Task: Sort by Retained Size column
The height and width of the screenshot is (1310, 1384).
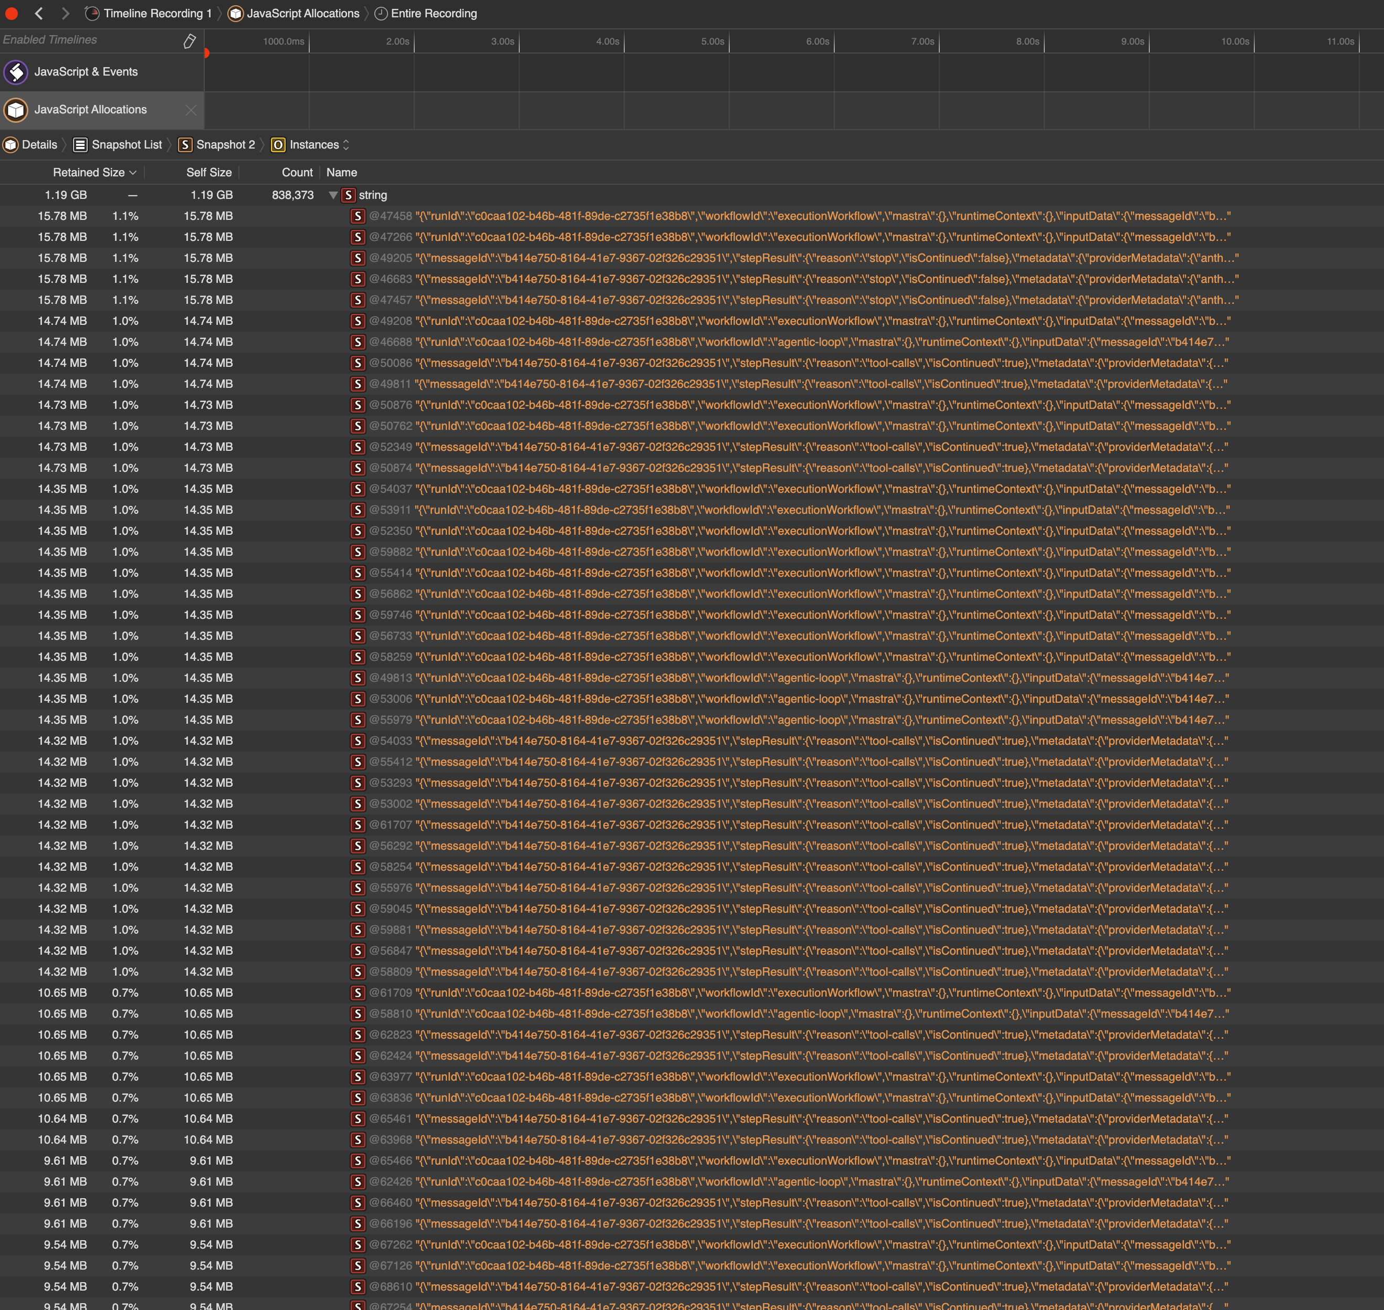Action: 89,173
